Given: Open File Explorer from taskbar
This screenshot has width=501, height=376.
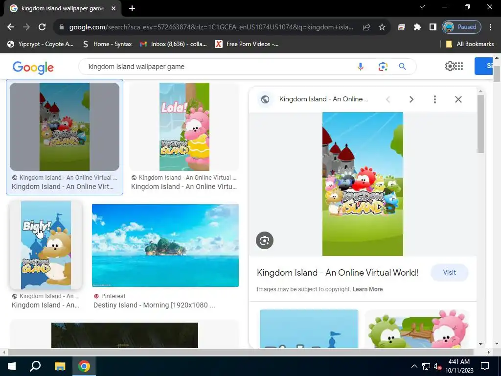Looking at the screenshot, I should [60, 366].
